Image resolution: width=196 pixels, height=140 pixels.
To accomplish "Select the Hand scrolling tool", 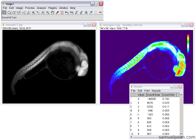I will click(53, 13).
